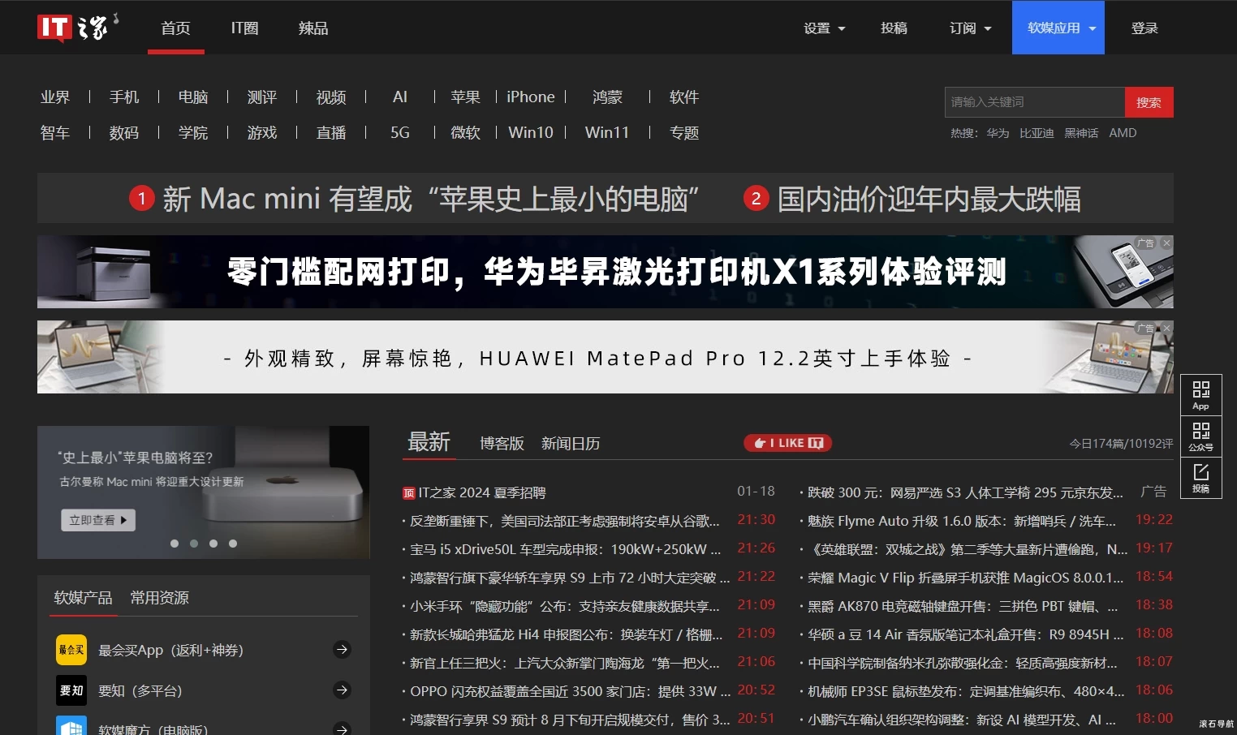Click the red 顶 icon before IT之家 2024 夏季招聘
The image size is (1237, 735).
point(409,493)
